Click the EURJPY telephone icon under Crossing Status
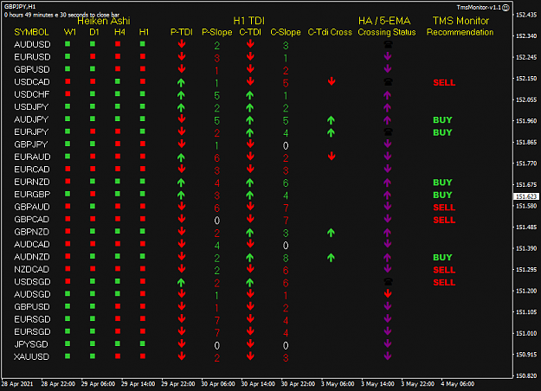541x391 pixels. pyautogui.click(x=388, y=131)
